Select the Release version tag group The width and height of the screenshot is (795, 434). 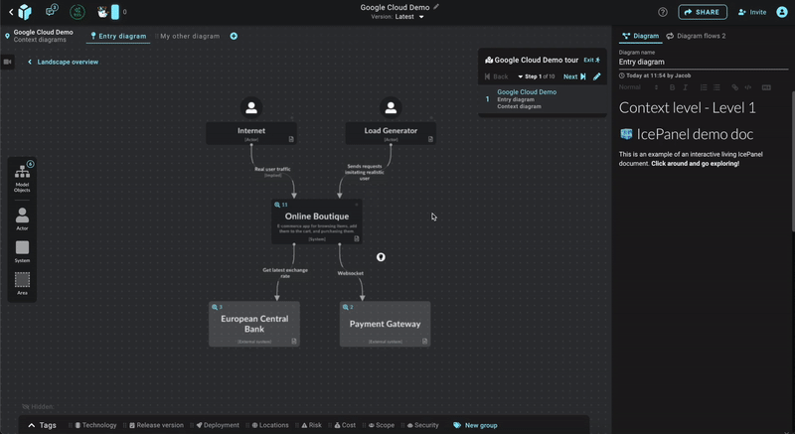pyautogui.click(x=156, y=425)
